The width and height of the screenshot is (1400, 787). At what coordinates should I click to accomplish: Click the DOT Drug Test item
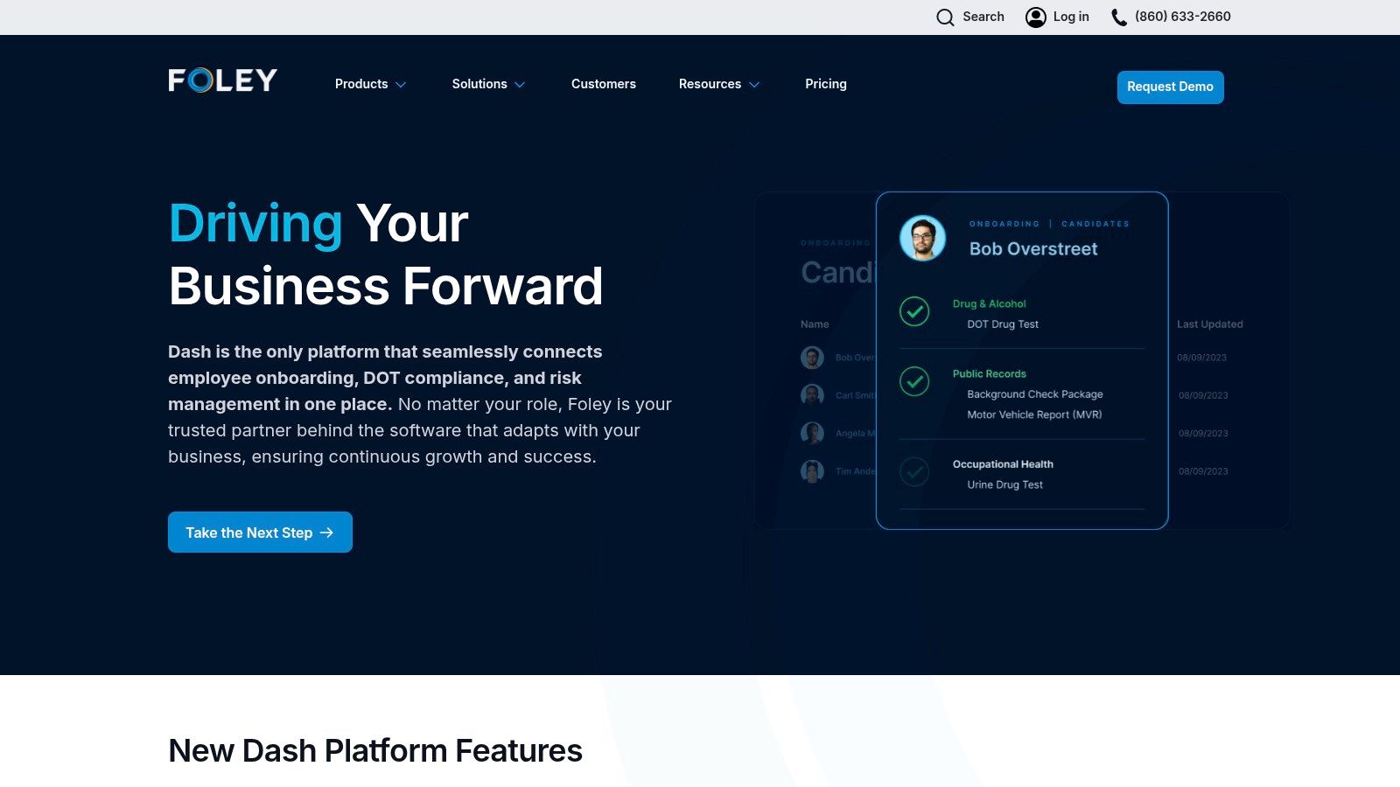point(1003,324)
